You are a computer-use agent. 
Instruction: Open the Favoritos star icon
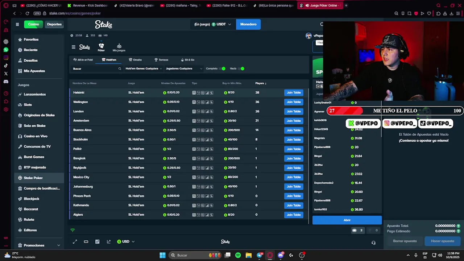pyautogui.click(x=20, y=40)
